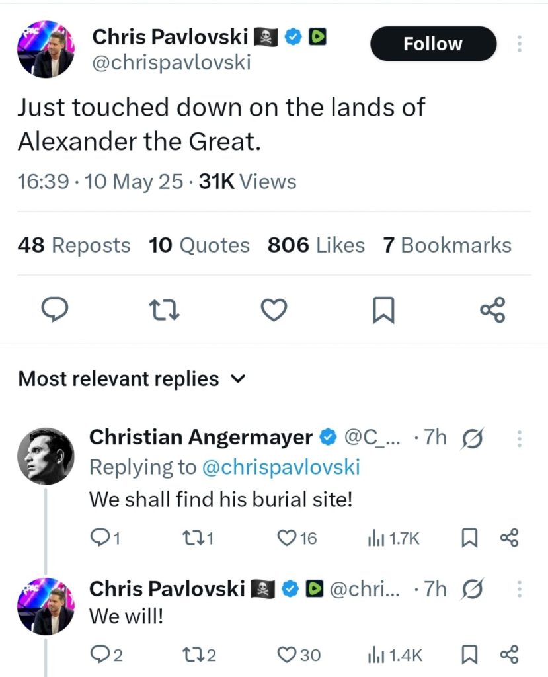Bookmark the "We will!" reply

(x=469, y=655)
